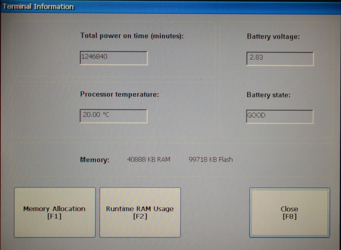The height and width of the screenshot is (250, 341).
Task: Tap the [F8] shortcut text on button
Action: click(x=289, y=216)
